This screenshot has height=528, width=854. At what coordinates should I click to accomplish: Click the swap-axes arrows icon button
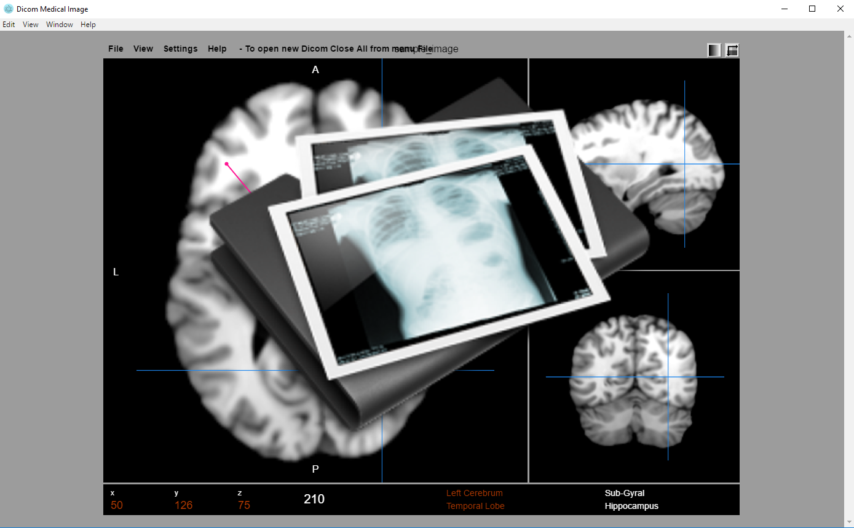(x=732, y=50)
